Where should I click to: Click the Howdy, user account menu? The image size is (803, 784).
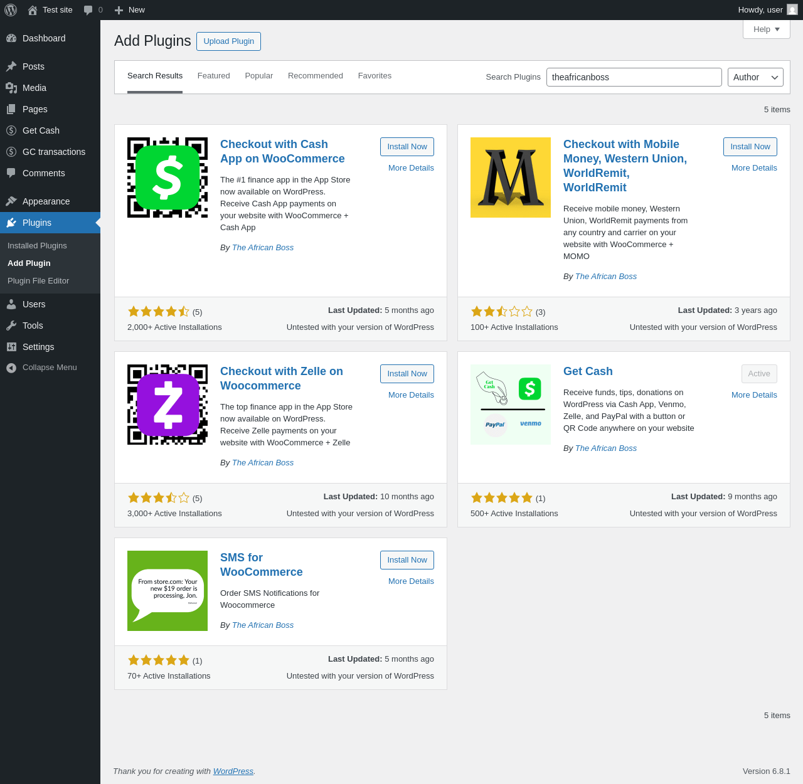(x=768, y=10)
